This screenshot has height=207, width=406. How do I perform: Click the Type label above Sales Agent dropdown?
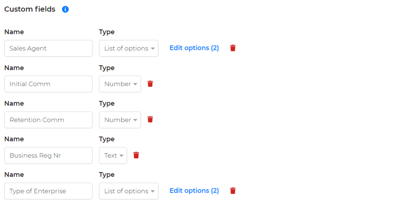tap(107, 32)
